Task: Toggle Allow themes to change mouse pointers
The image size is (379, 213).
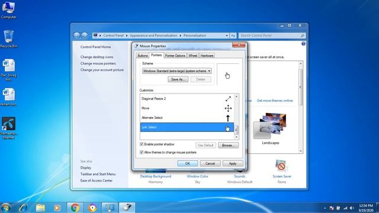Action: point(142,153)
